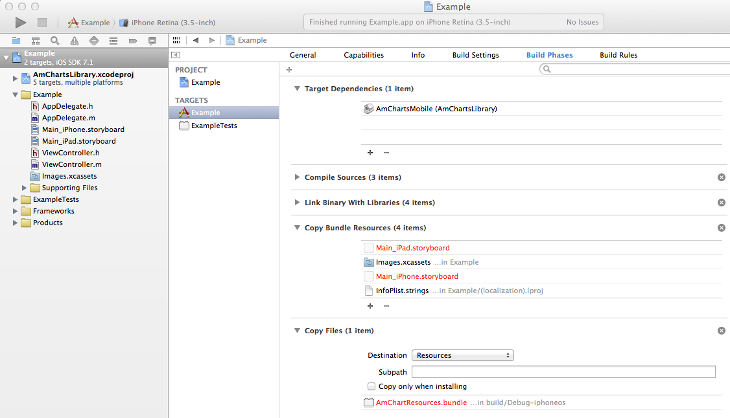730x418 pixels.
Task: Add a new build phase with plus
Action: pyautogui.click(x=289, y=70)
